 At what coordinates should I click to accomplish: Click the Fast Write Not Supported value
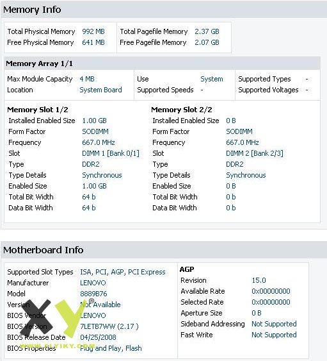[274, 335]
